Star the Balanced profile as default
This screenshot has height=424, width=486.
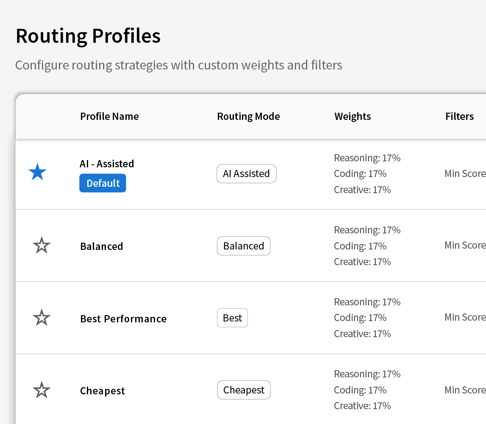(42, 245)
